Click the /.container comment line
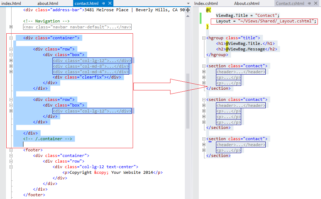Viewport: 321px width, 199px height. pos(48,139)
